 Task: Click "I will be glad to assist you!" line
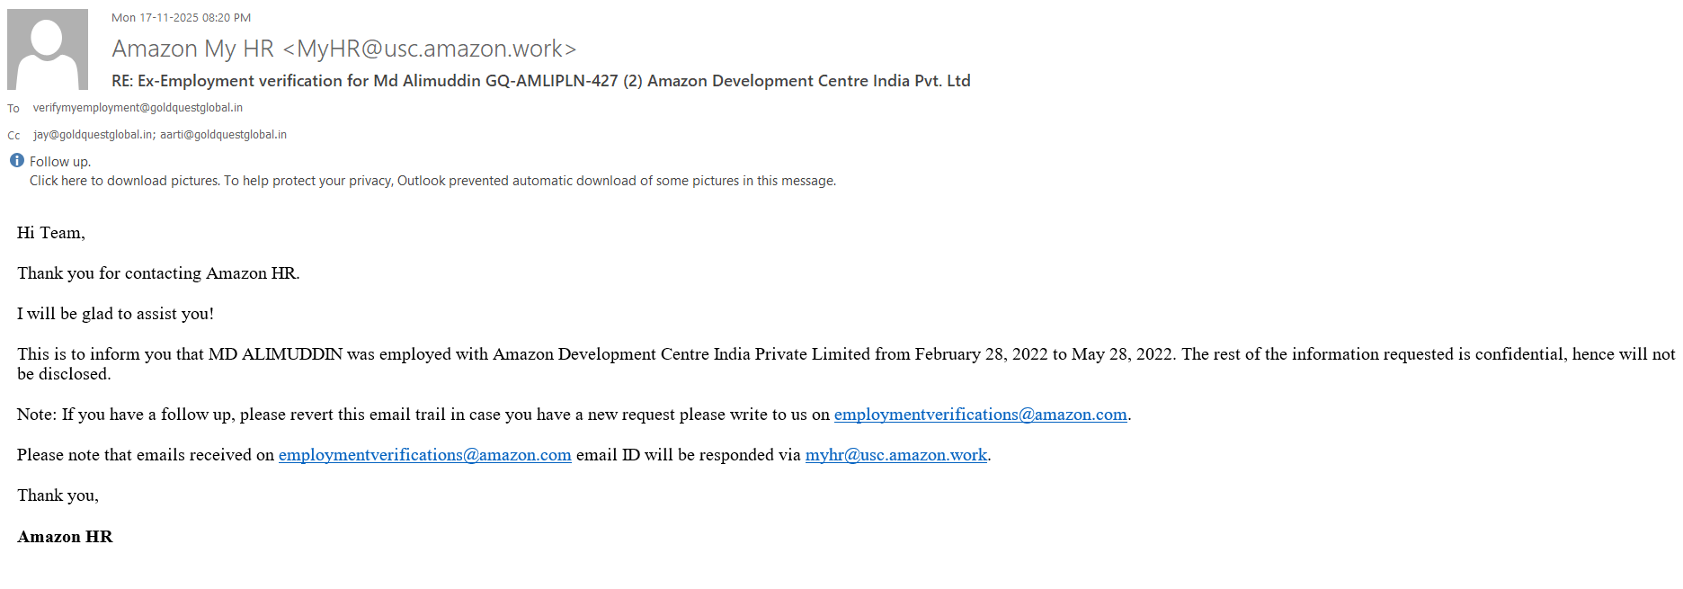click(115, 314)
